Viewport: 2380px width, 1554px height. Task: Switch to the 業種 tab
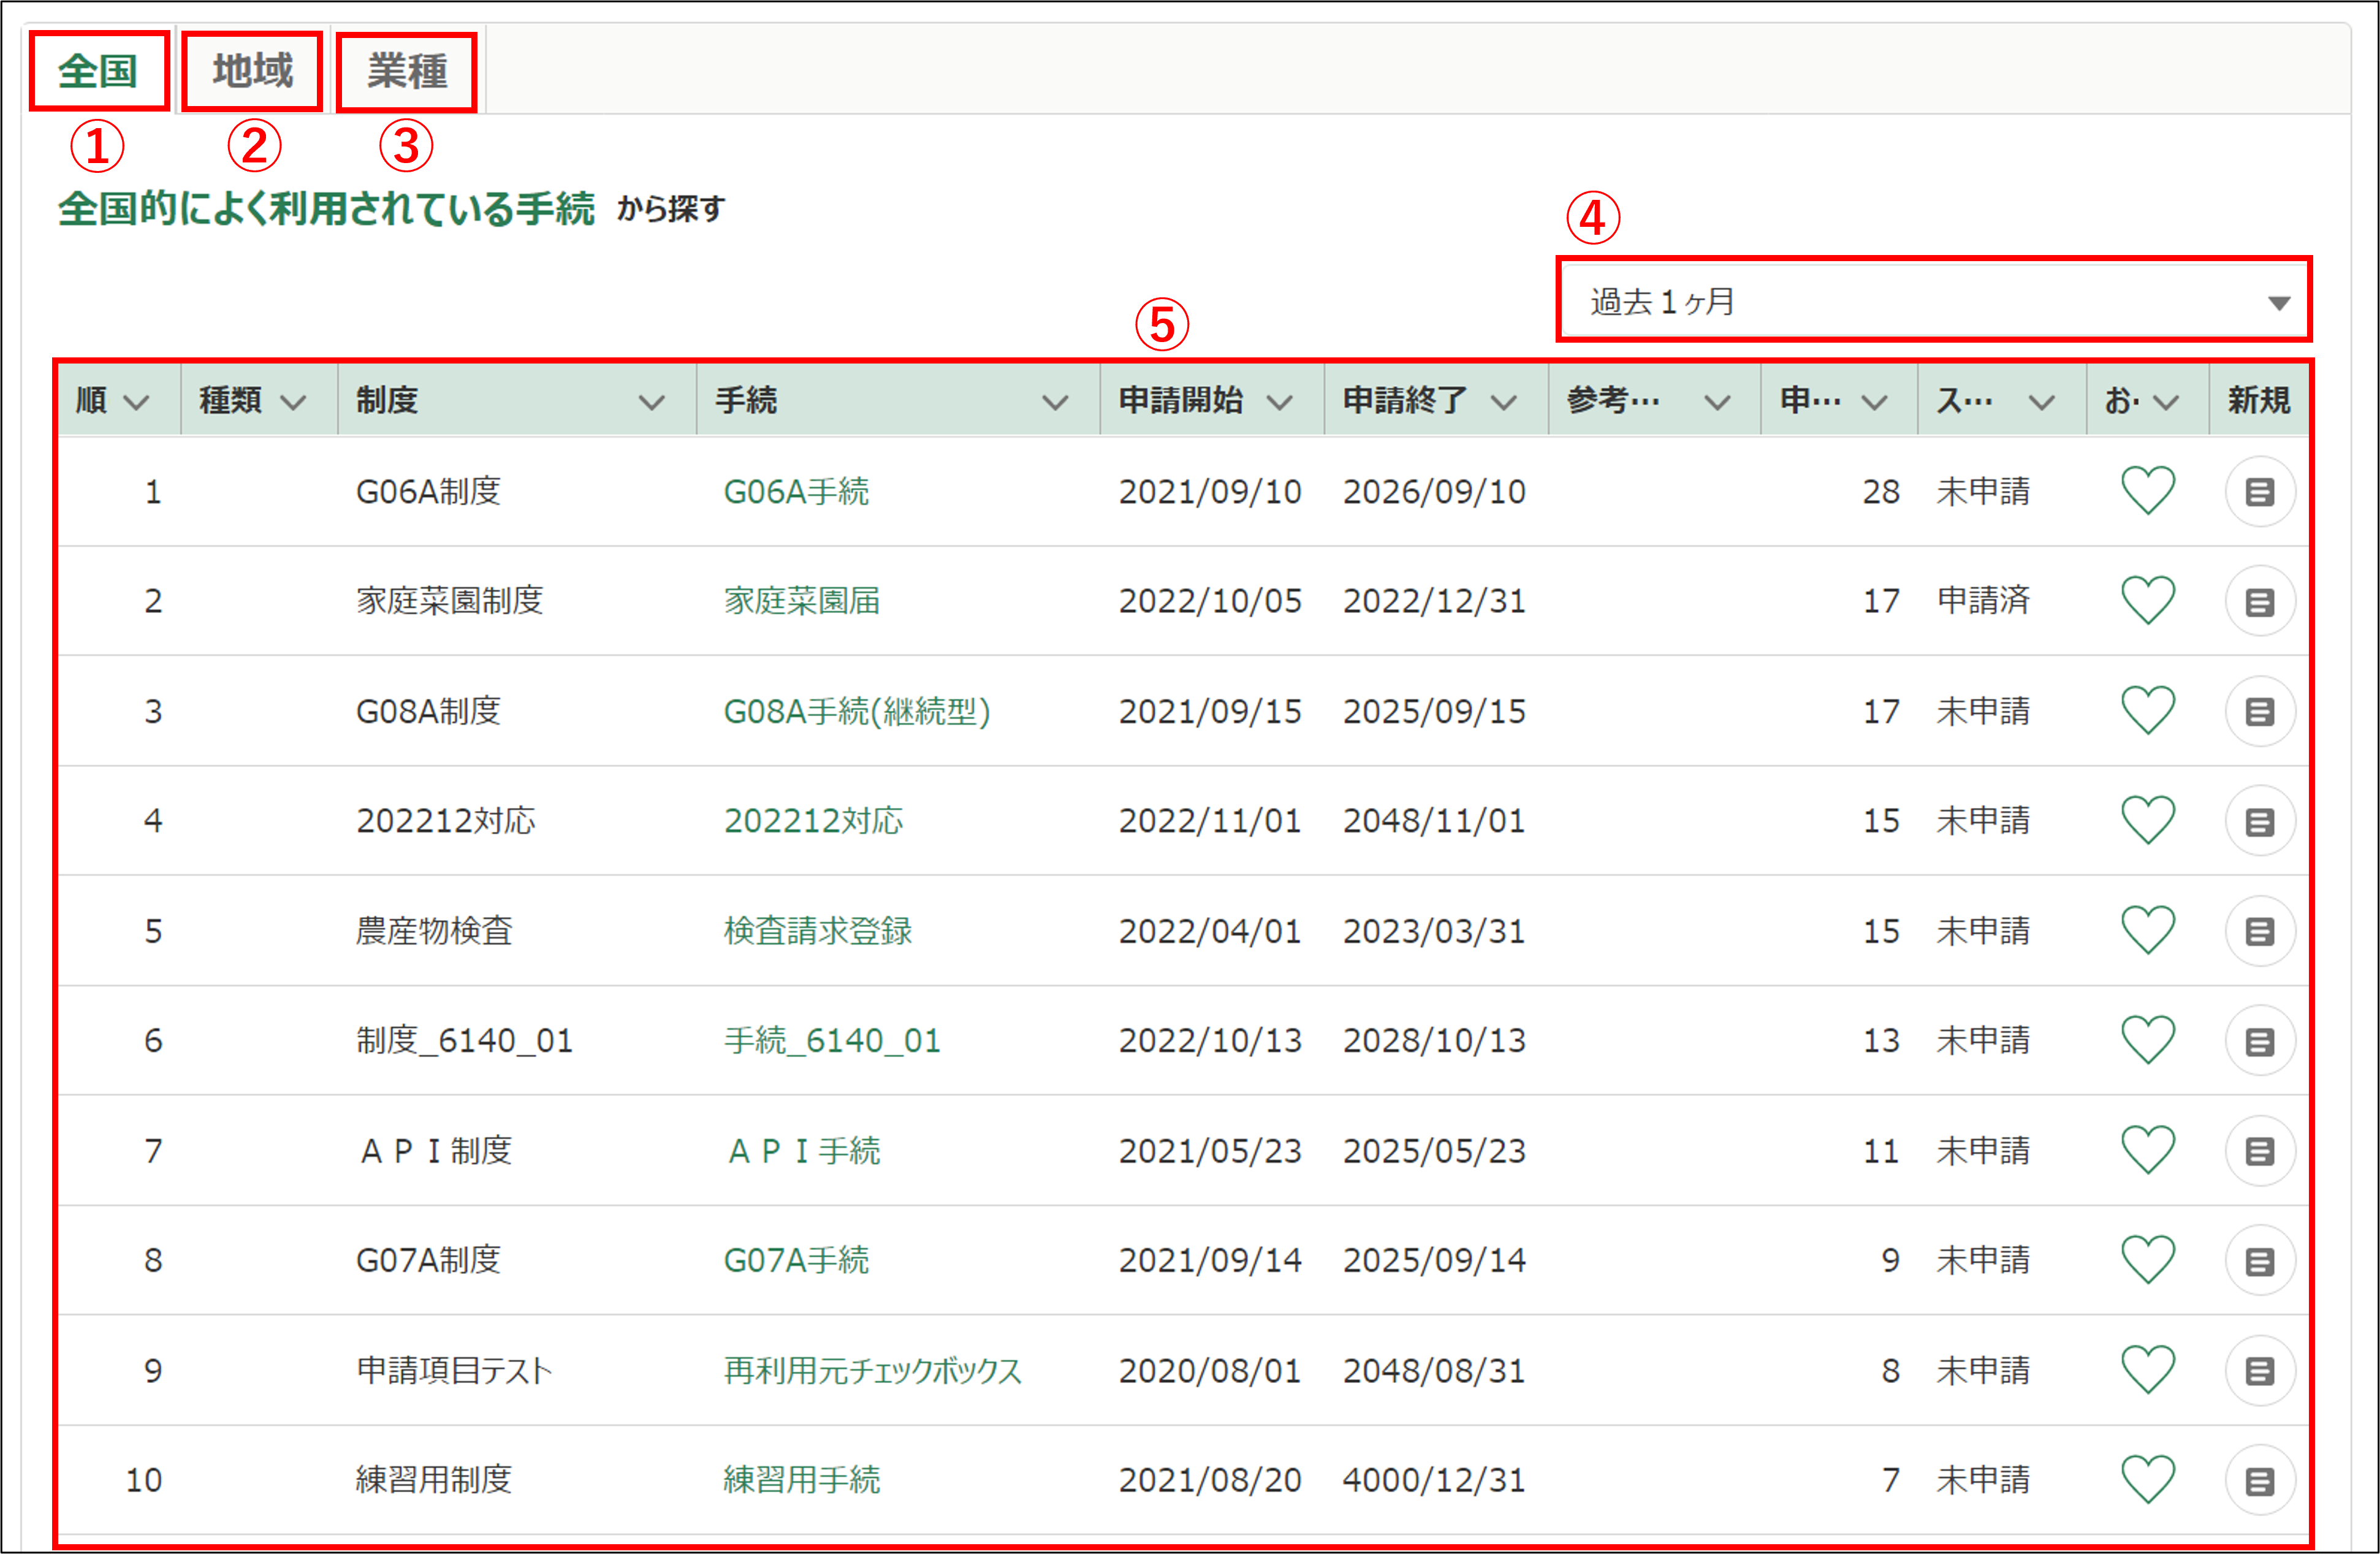tap(406, 71)
